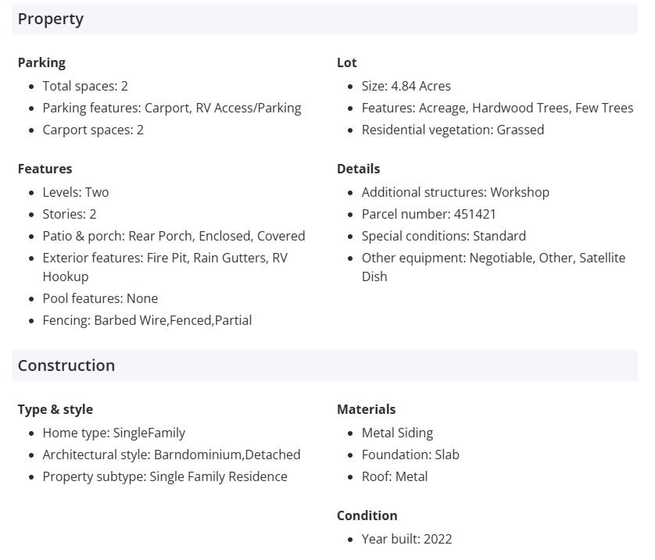Click the Details subheading

358,169
